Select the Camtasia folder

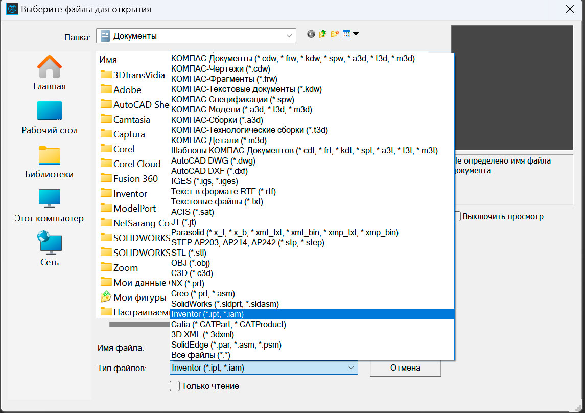(125, 120)
